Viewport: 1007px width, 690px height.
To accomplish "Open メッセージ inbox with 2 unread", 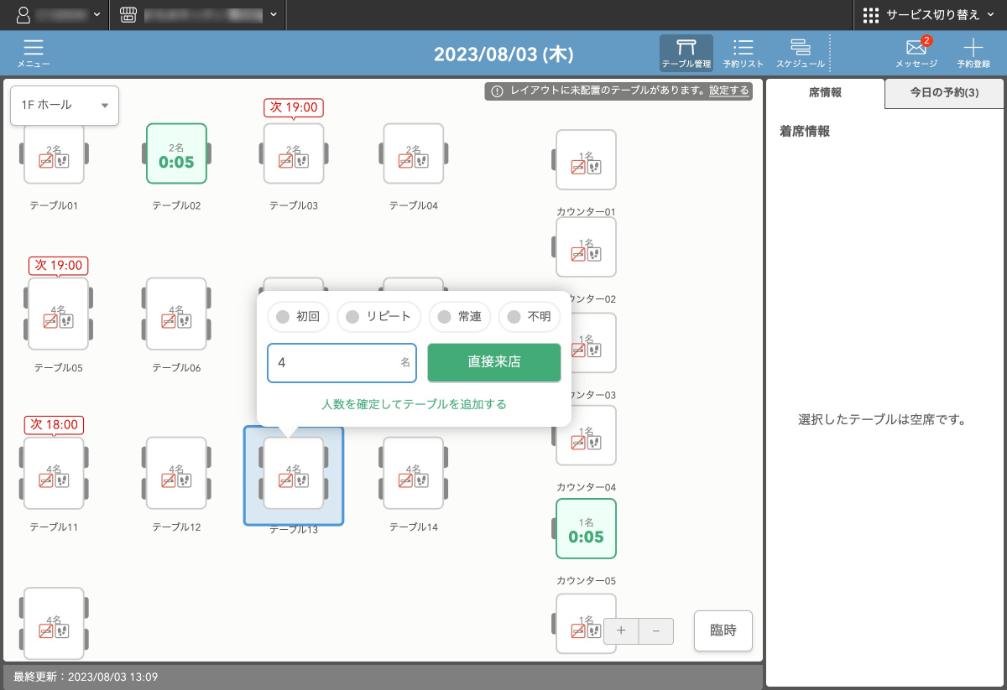I will point(916,54).
